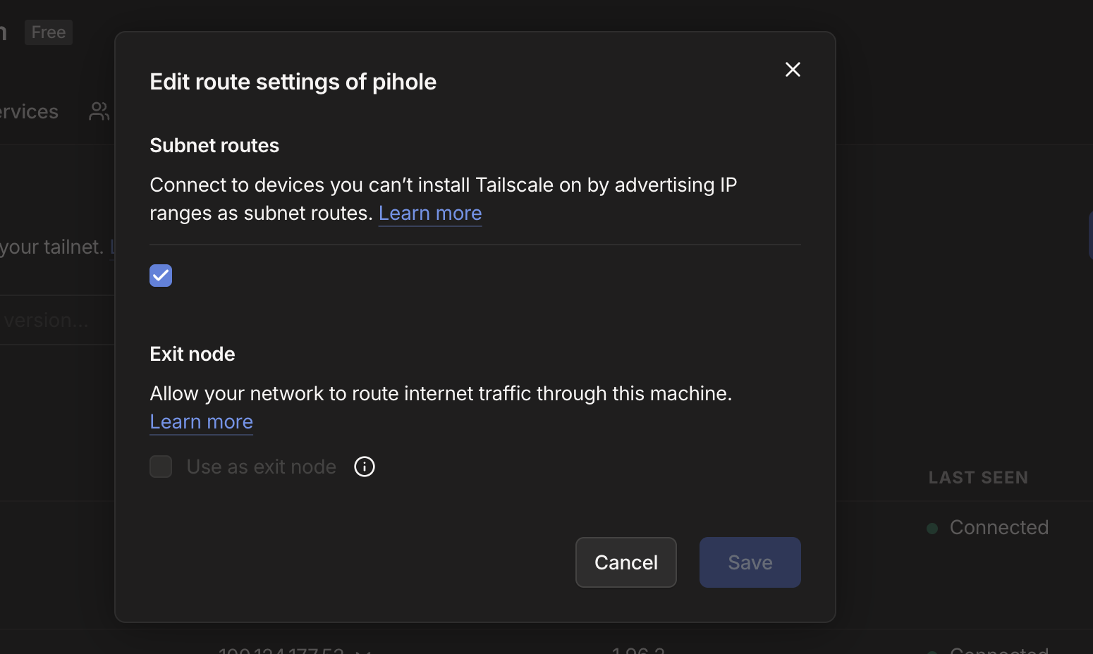Open Learn more link for subnet routes
The image size is (1093, 654).
tap(430, 213)
